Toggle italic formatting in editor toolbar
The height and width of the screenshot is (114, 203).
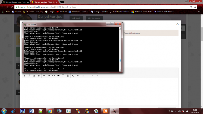pyautogui.click(x=29, y=76)
